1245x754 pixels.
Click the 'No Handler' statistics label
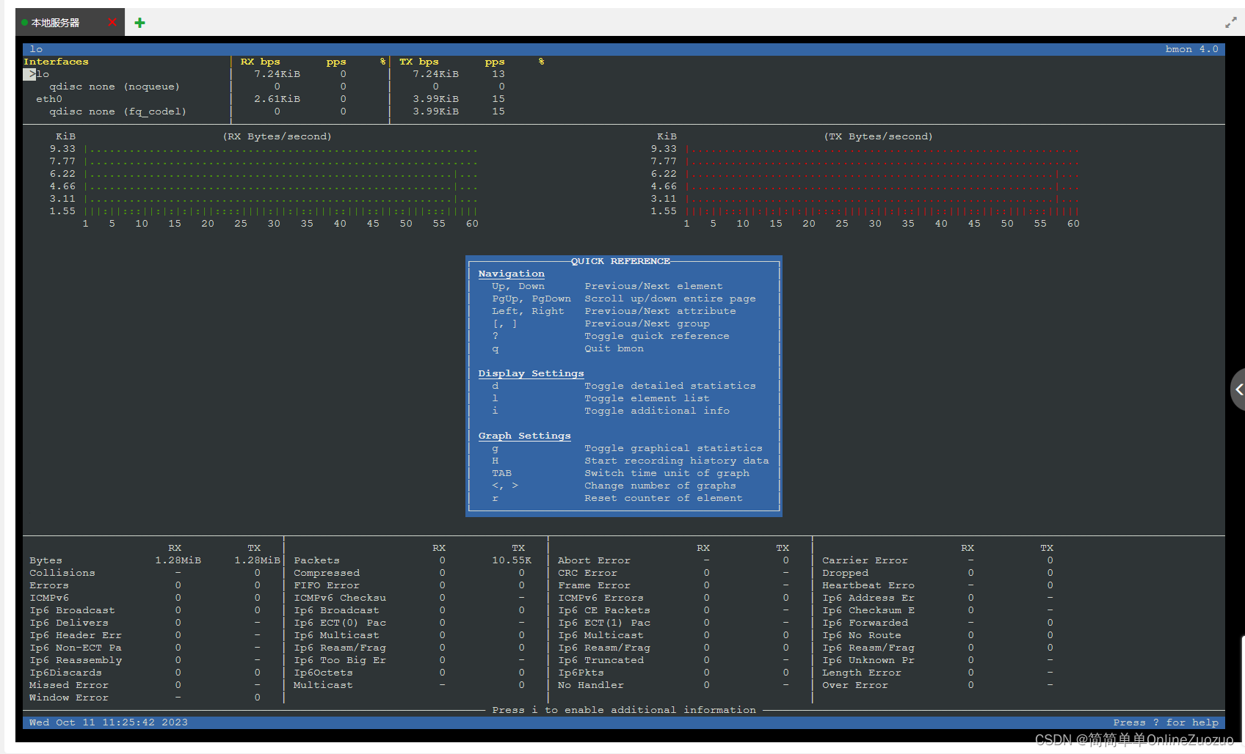[x=591, y=685]
